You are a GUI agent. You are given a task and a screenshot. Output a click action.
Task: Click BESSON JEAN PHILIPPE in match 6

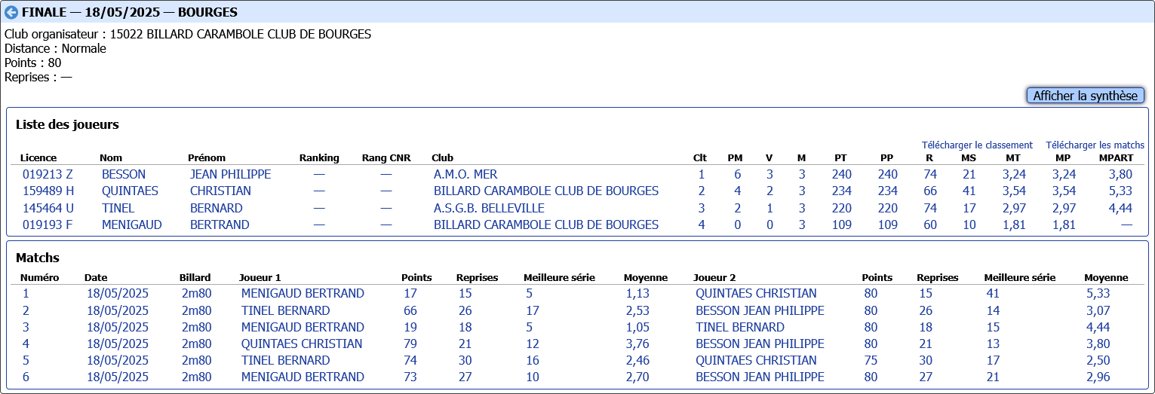760,377
